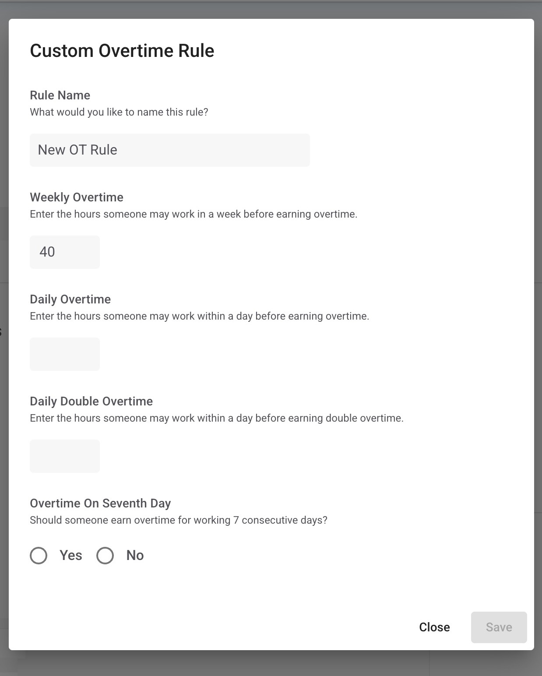542x676 pixels.
Task: Click the empty Daily Overtime hours field
Action: (x=65, y=354)
